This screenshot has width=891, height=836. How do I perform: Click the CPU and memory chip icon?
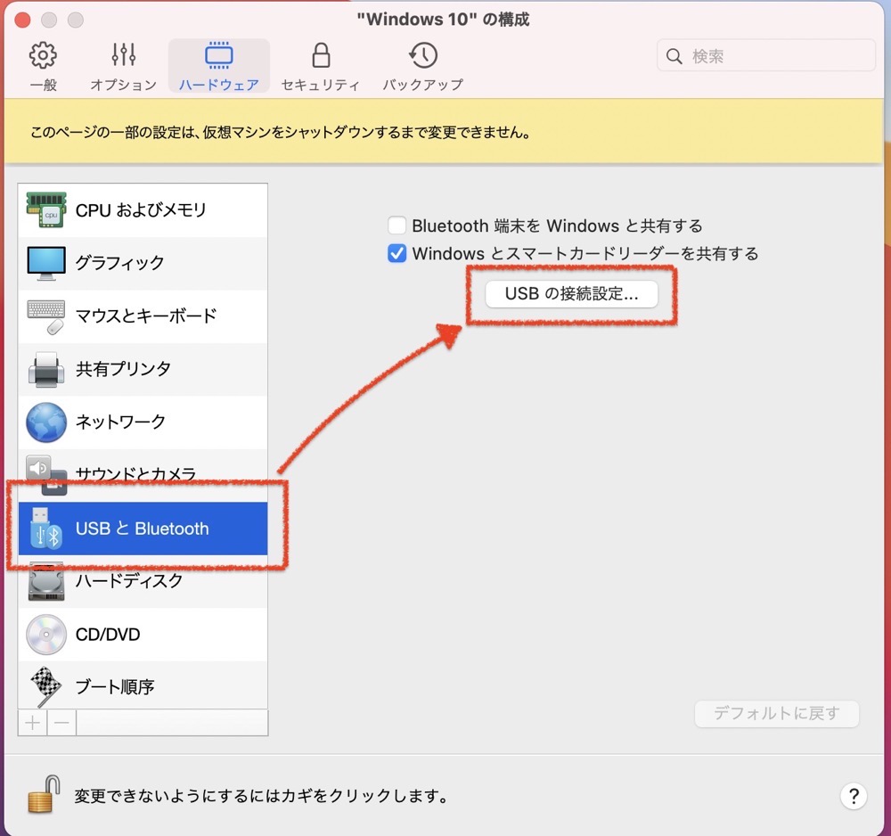point(46,209)
